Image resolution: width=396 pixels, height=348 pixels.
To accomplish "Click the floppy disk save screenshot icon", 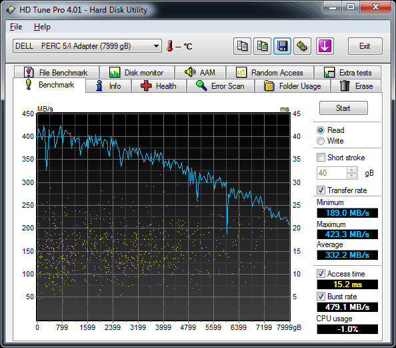I will (x=282, y=46).
